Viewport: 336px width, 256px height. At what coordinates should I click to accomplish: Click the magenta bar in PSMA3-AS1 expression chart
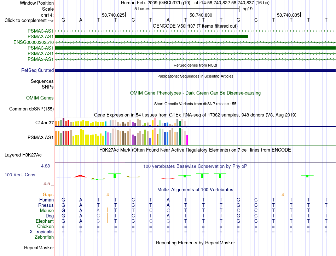(187, 140)
